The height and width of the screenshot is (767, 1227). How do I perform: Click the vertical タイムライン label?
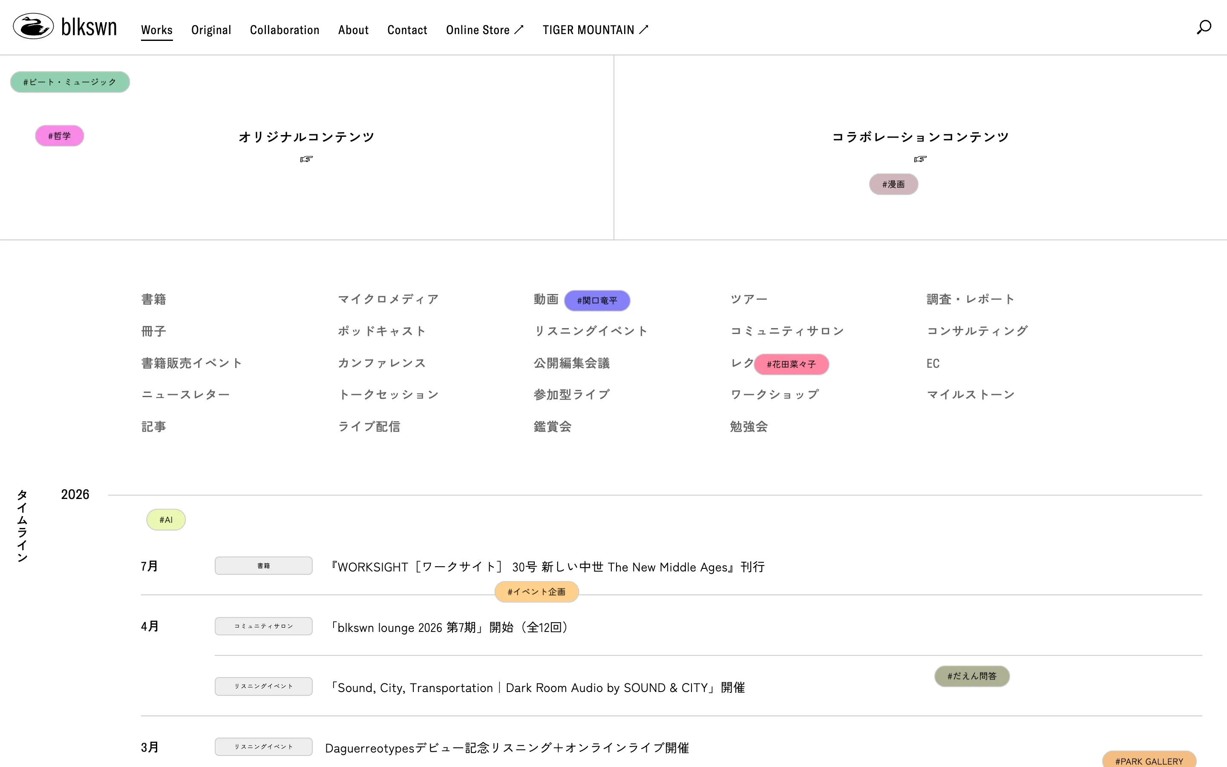[x=22, y=526]
